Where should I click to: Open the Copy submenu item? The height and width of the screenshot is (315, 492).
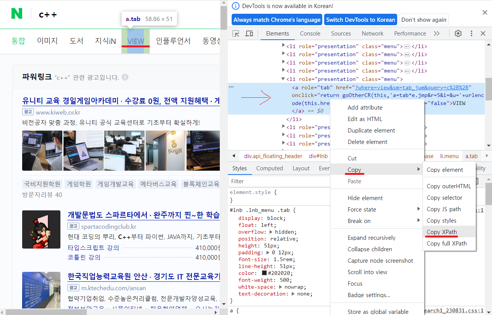click(x=376, y=170)
